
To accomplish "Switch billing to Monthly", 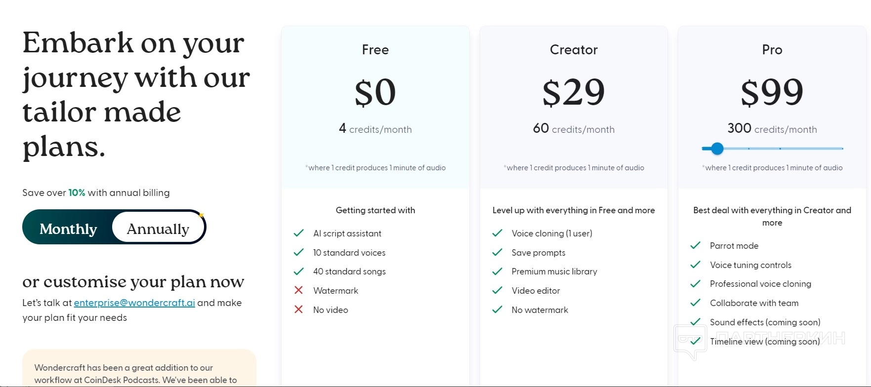I will click(x=68, y=229).
